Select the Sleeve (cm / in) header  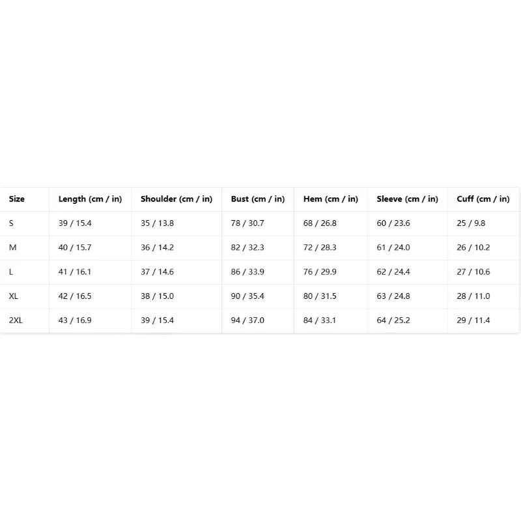point(408,199)
